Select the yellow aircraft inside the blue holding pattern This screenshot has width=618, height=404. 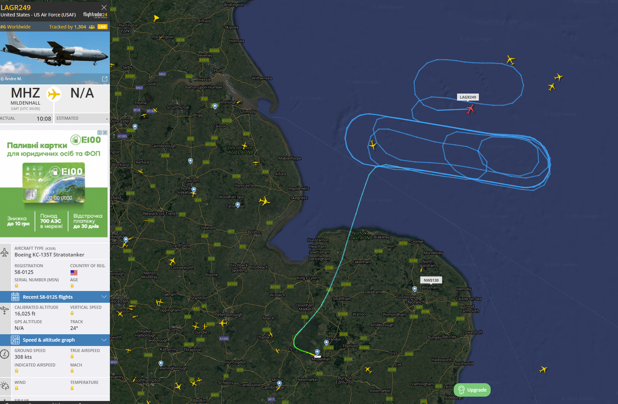[x=373, y=145]
